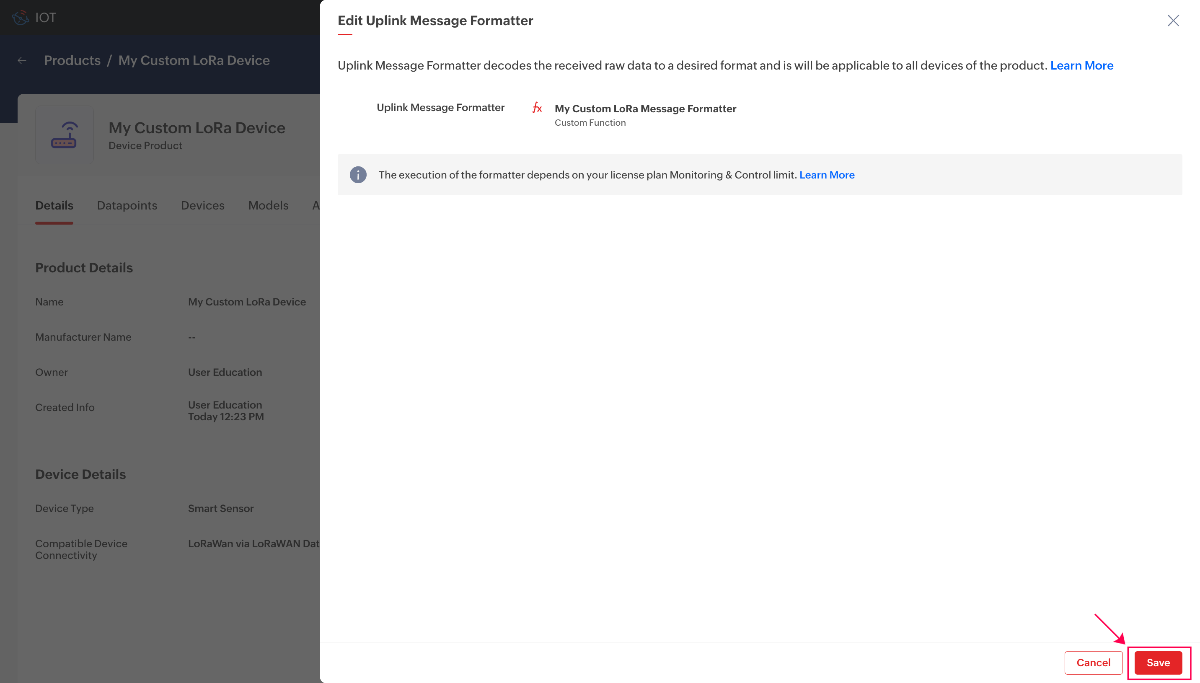Click the fx custom function icon
Viewport: 1200px width, 683px height.
(537, 108)
